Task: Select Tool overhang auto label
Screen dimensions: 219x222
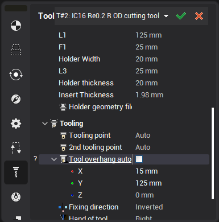Action: click(100, 159)
